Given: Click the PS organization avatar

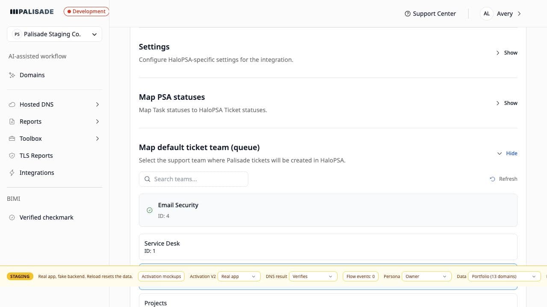Looking at the screenshot, I should click(x=17, y=34).
